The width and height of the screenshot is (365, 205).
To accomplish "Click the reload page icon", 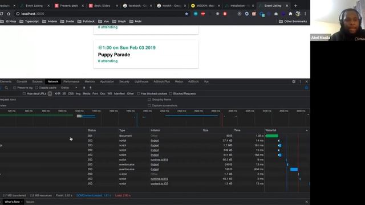I will (1, 14).
